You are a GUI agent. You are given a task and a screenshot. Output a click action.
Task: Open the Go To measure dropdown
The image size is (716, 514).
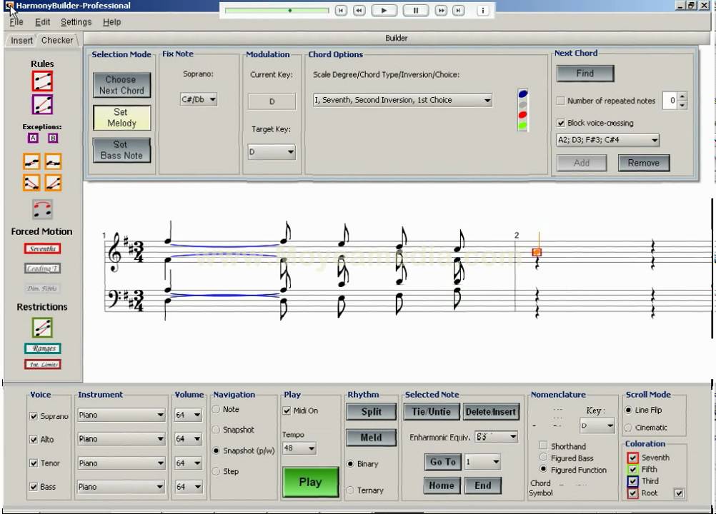[482, 462]
